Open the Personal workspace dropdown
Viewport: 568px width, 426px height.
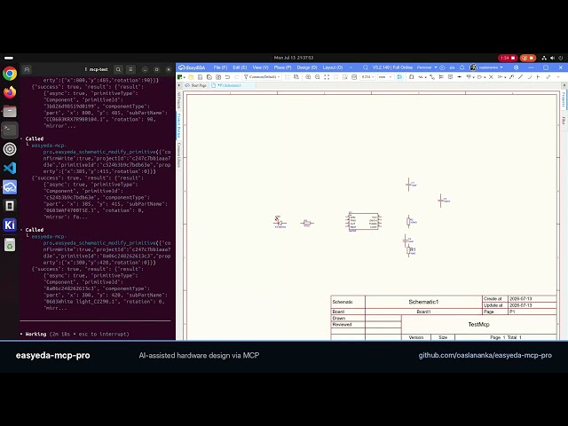point(426,67)
